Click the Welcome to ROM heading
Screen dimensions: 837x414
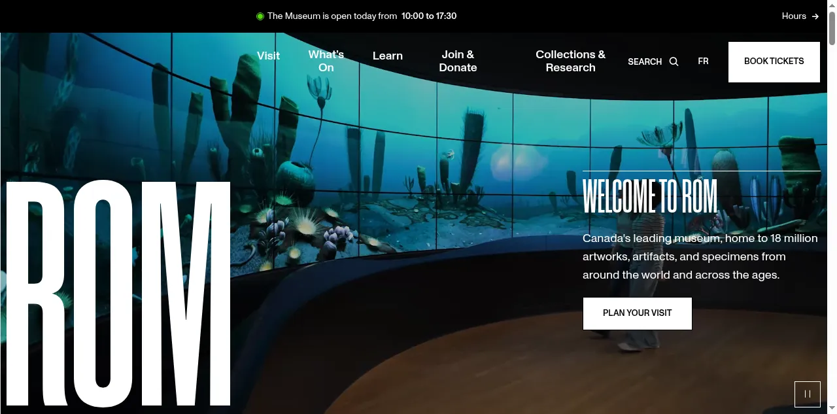(x=650, y=196)
